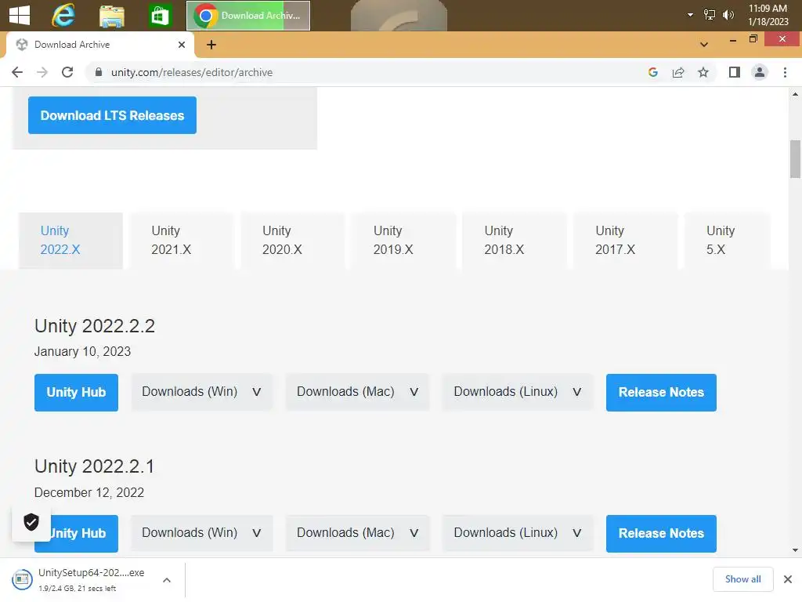The height and width of the screenshot is (602, 802).
Task: Go back to the previous page
Action: [17, 72]
